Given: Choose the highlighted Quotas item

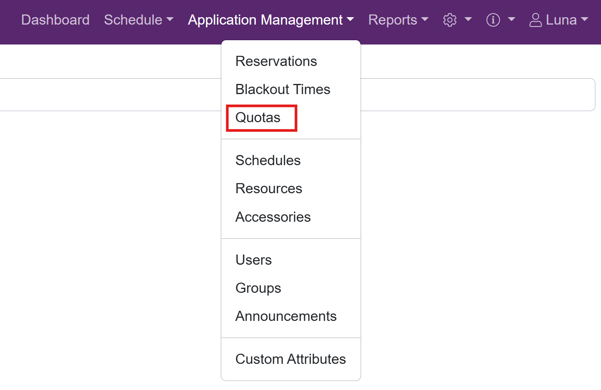Looking at the screenshot, I should 258,118.
